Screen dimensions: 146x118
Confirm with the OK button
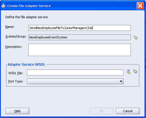[x=102, y=111]
